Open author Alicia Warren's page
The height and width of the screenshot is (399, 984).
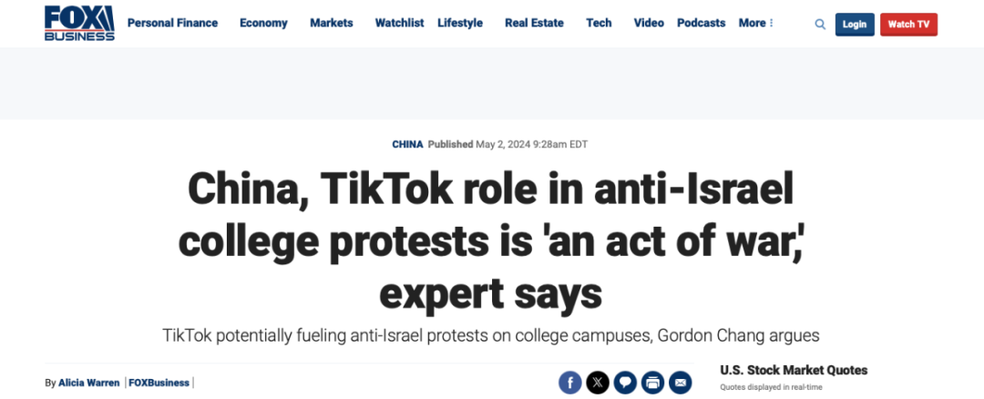(88, 383)
